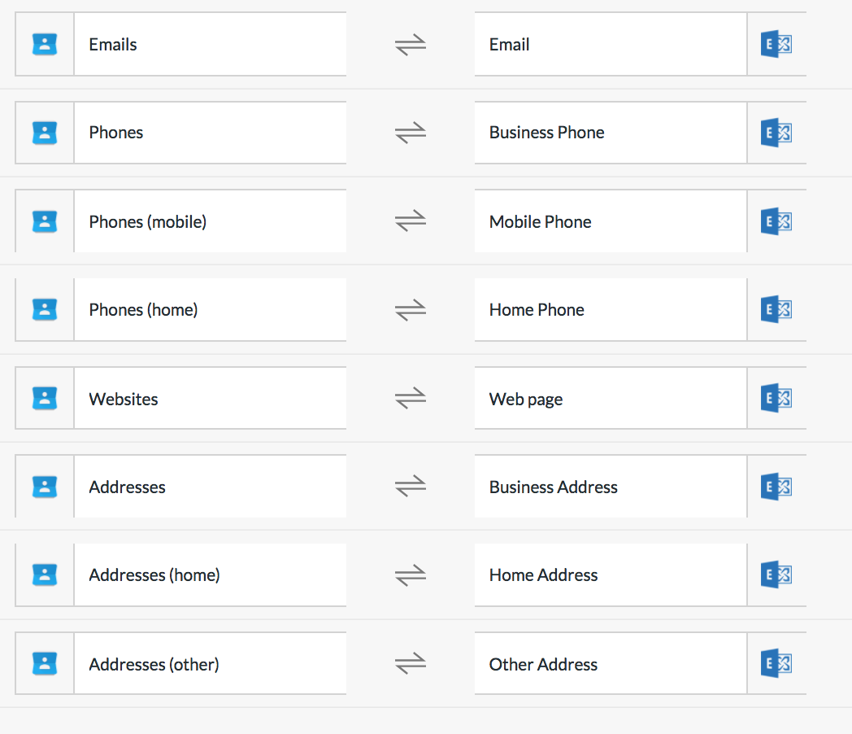This screenshot has height=734, width=852.
Task: Open the Phones source field selector
Action: click(x=210, y=133)
